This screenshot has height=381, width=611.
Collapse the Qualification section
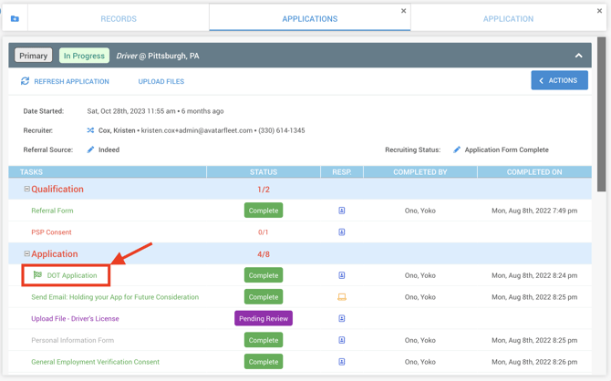tap(27, 190)
